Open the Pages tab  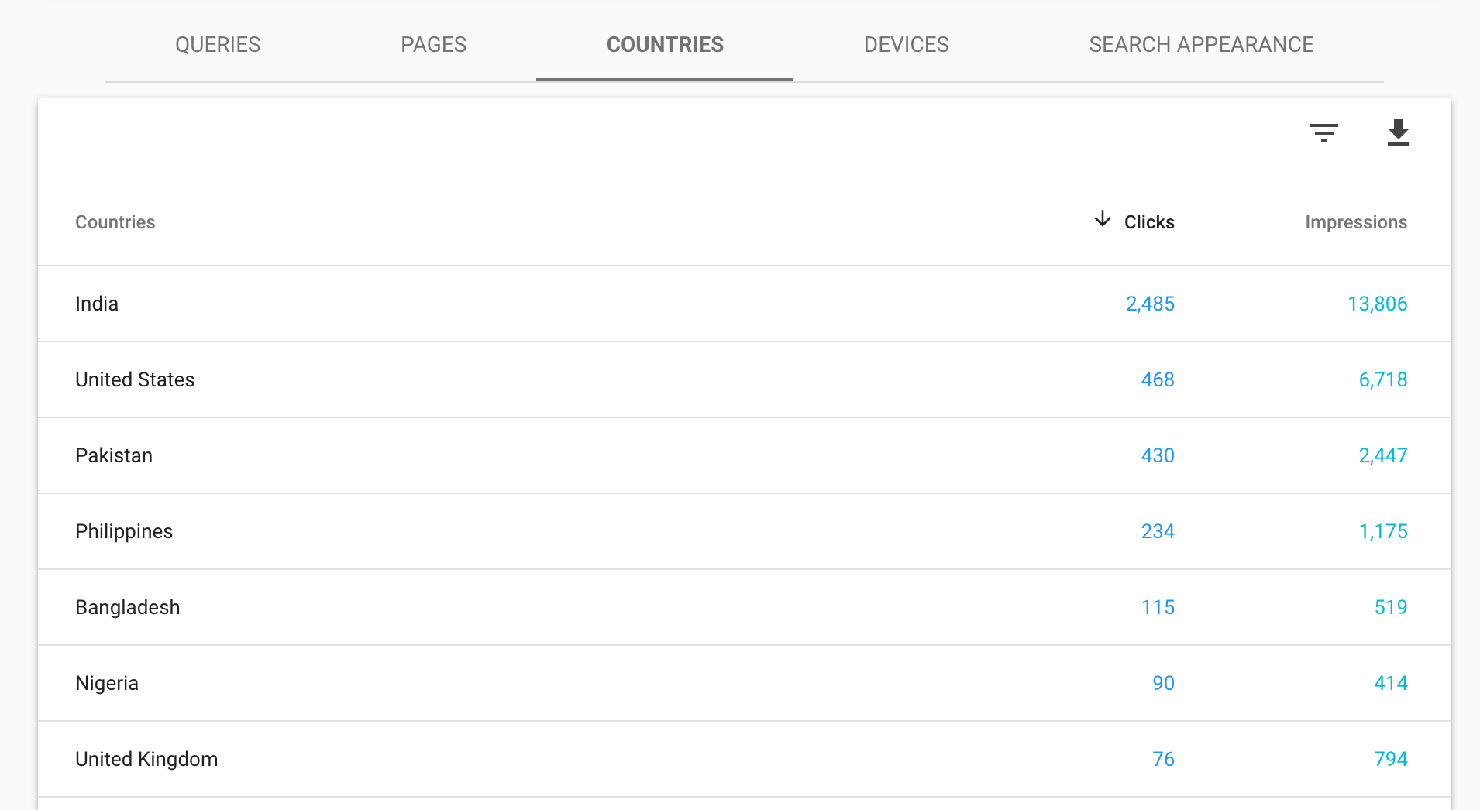pos(433,45)
